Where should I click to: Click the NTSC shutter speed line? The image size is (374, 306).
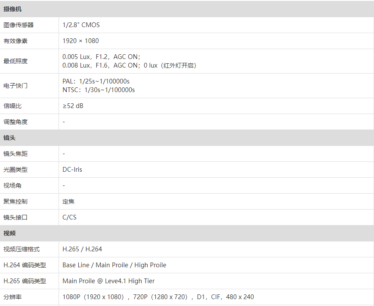99,90
